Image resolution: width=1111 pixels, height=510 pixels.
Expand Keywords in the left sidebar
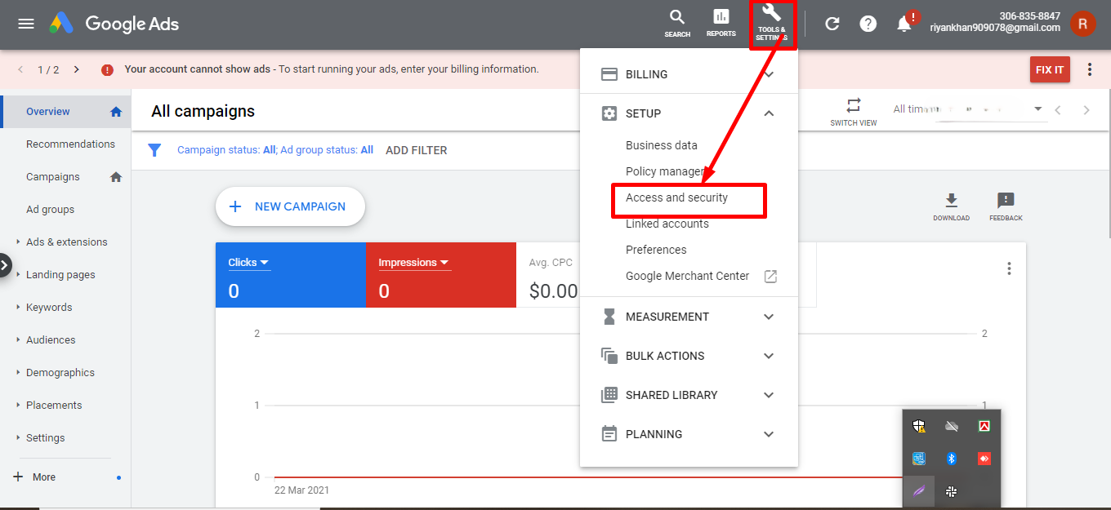pyautogui.click(x=49, y=308)
